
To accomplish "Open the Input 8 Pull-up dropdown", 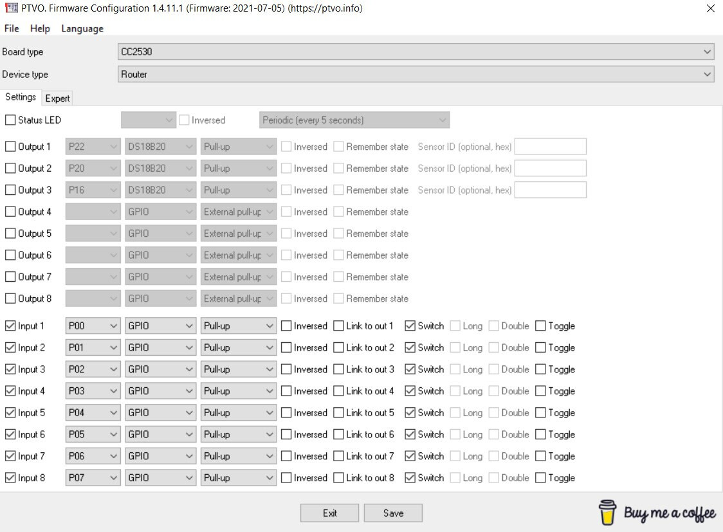I will pos(239,477).
